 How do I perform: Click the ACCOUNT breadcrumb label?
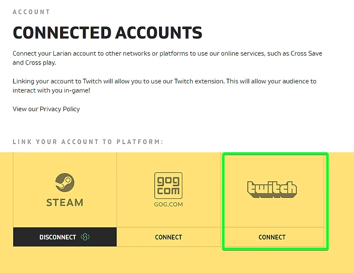click(31, 12)
